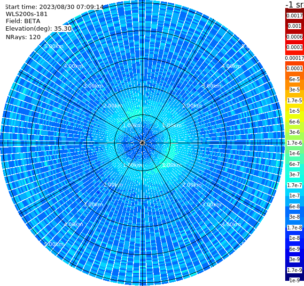Select the lower-right 4.00km range ring label
The height and width of the screenshot is (286, 304).
click(x=231, y=224)
